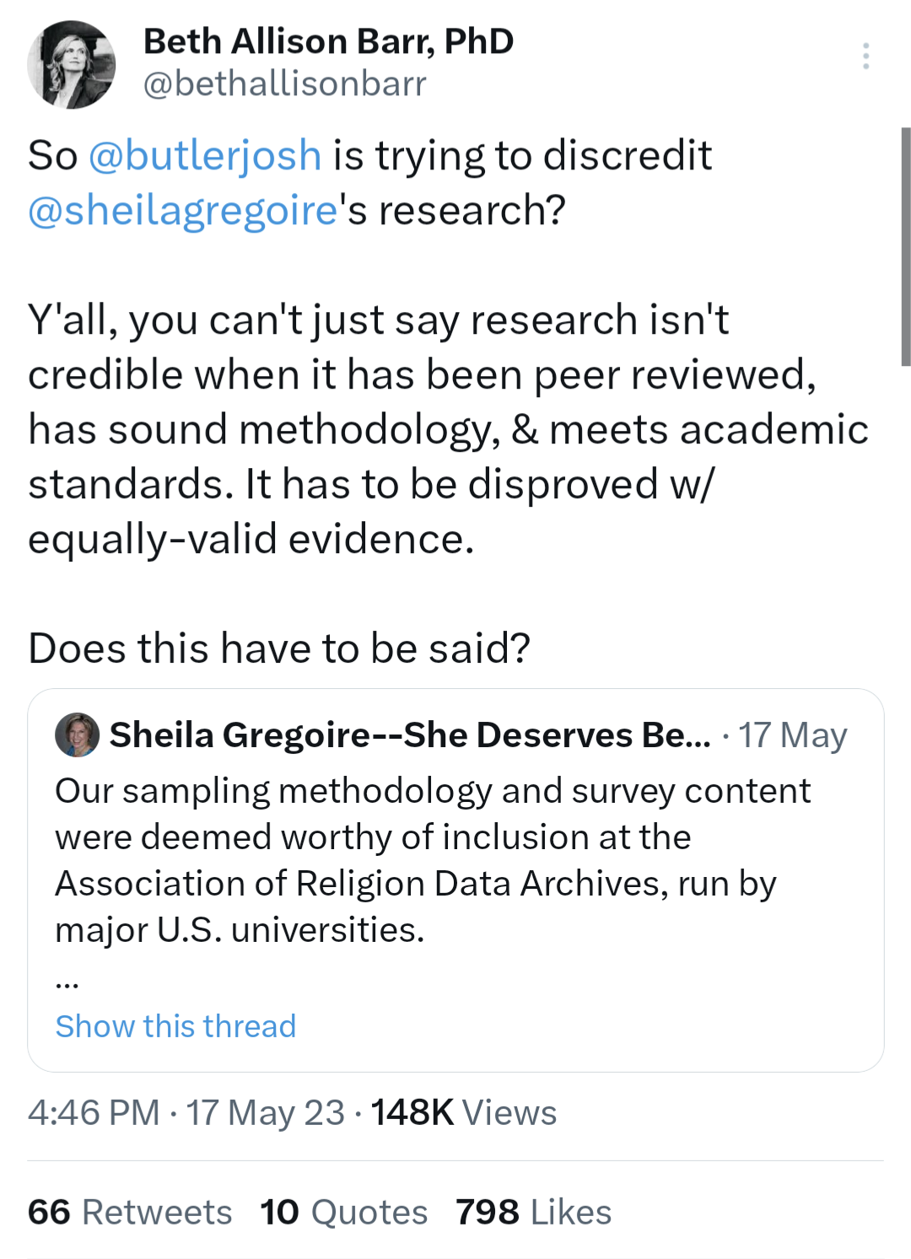Open the quoted tweet about sampling methodology

pos(433,860)
